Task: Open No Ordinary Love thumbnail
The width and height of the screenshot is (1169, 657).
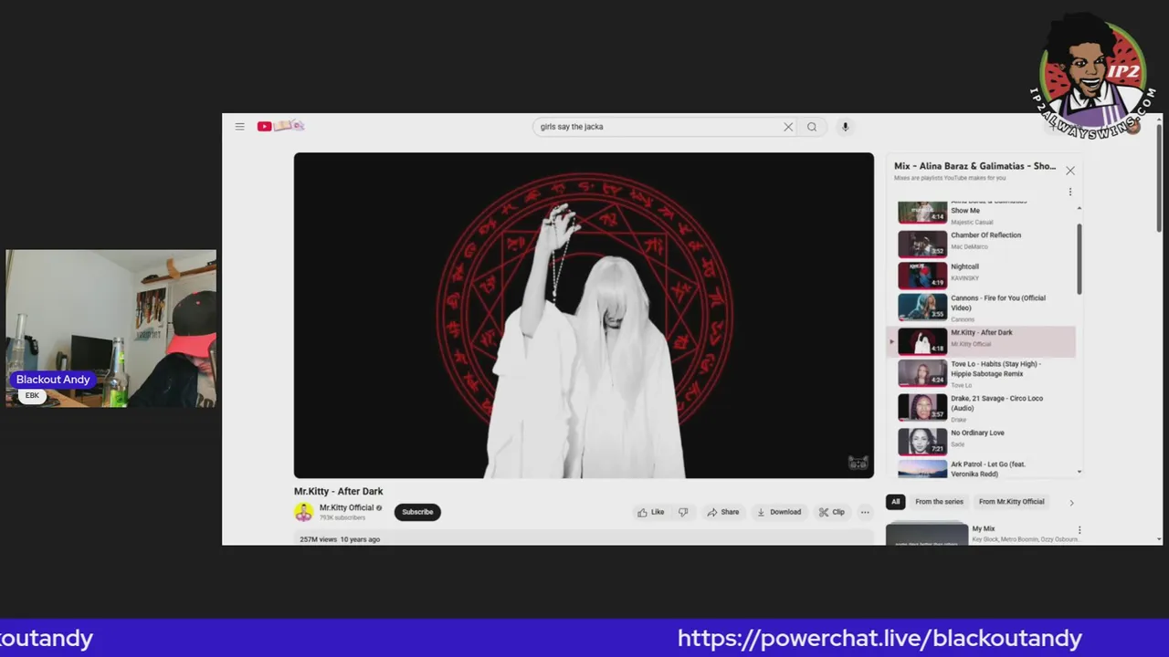Action: 922,441
